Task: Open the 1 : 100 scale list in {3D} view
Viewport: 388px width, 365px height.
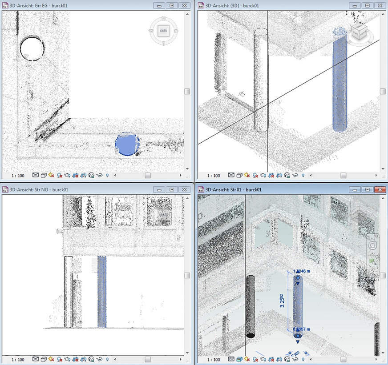Action: [x=213, y=176]
